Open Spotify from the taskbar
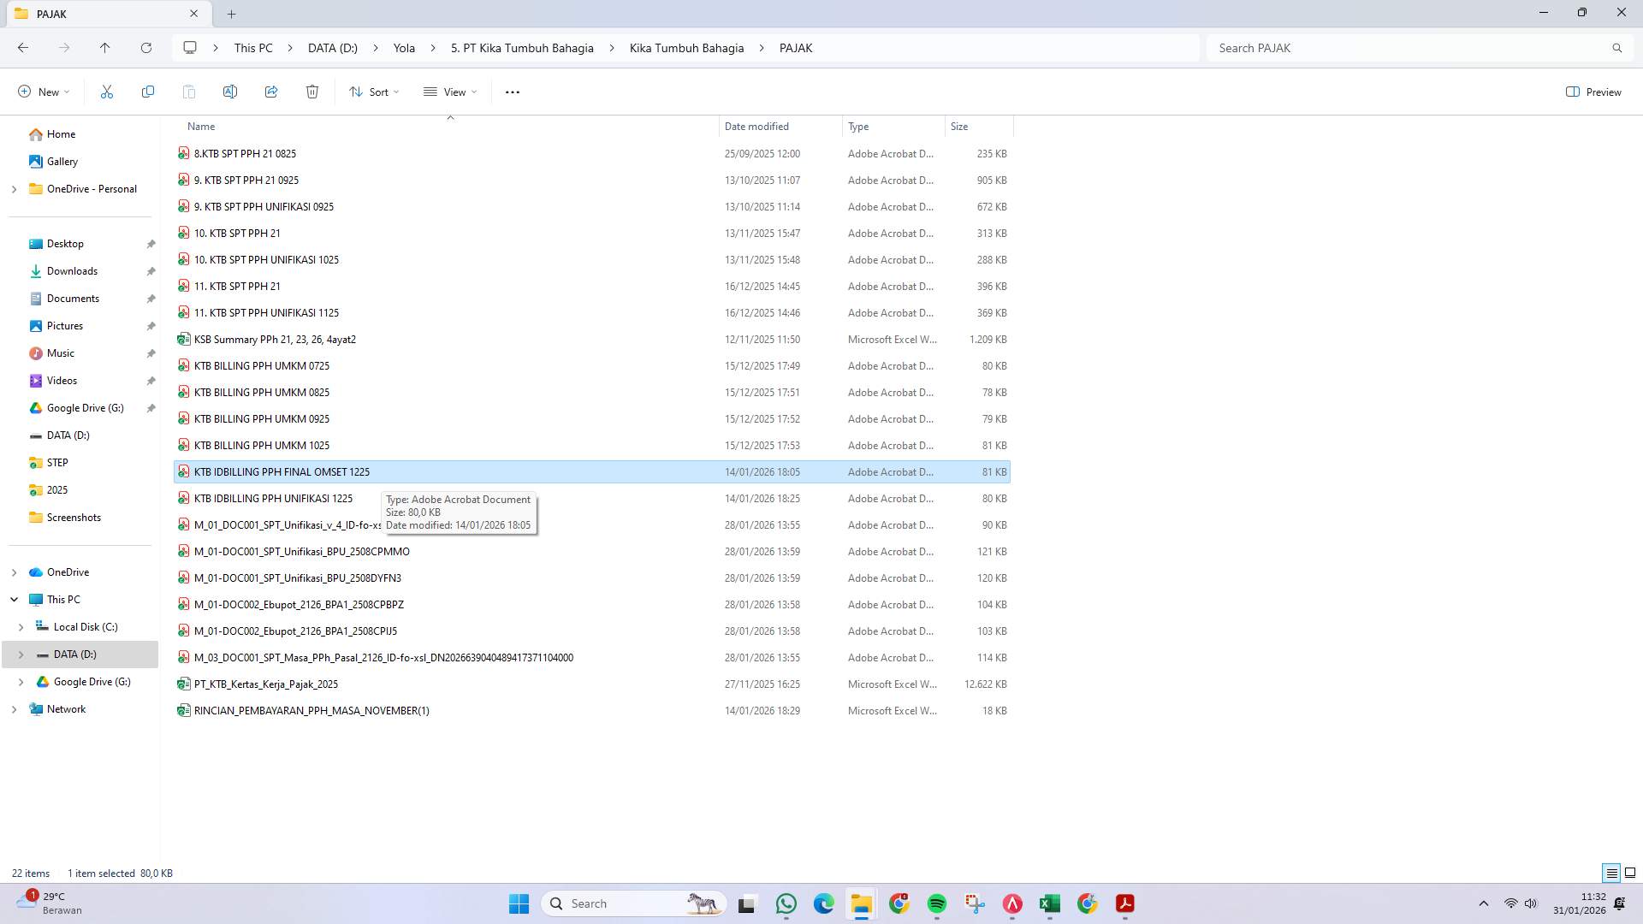1643x924 pixels. [x=935, y=903]
